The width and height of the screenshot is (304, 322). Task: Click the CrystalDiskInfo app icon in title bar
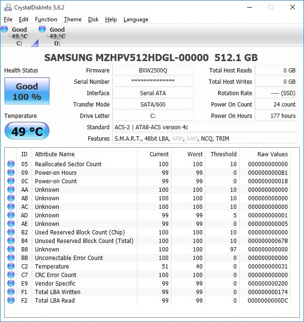click(x=8, y=8)
